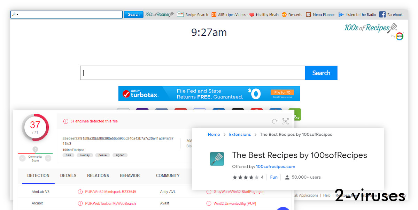This screenshot has width=418, height=210.
Task: Click the MW badge near the logo
Action: 400,36
